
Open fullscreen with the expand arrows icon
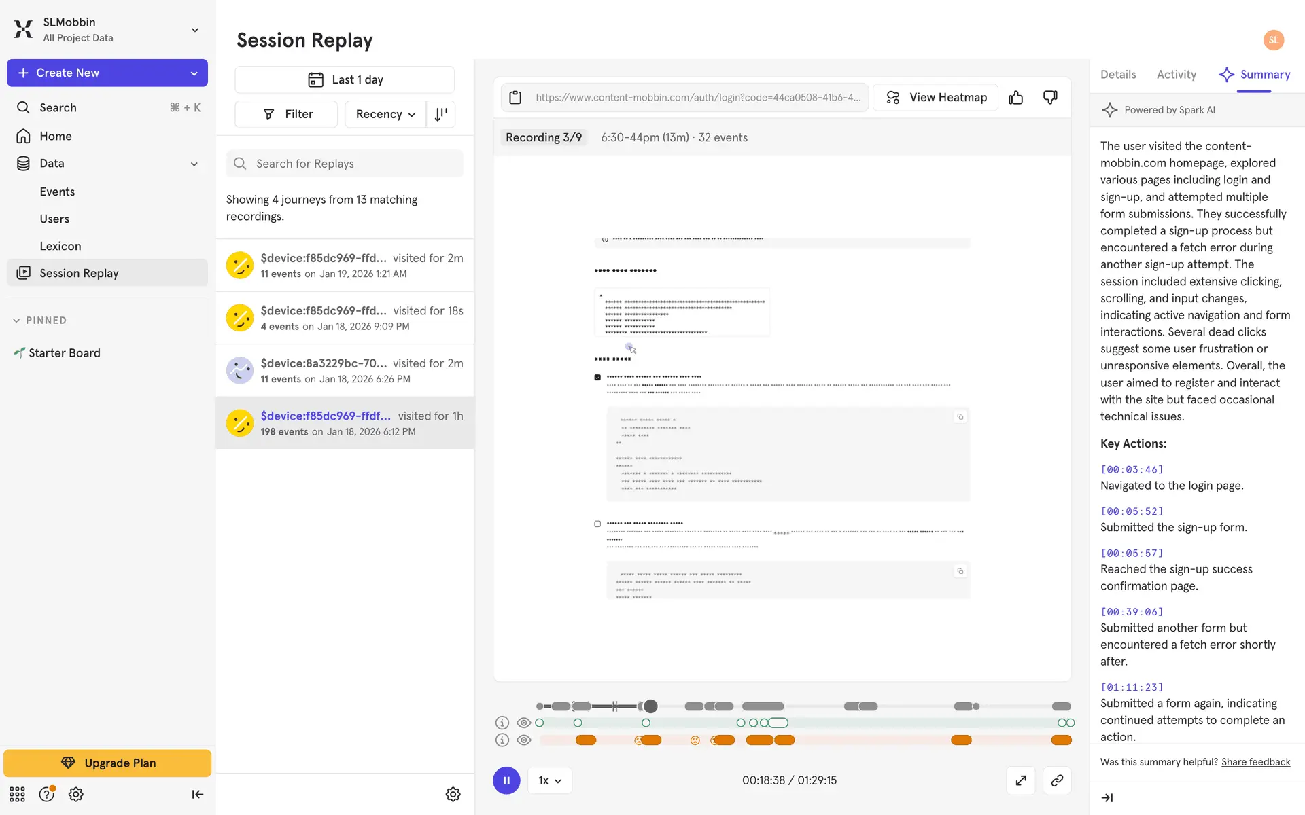(x=1021, y=780)
